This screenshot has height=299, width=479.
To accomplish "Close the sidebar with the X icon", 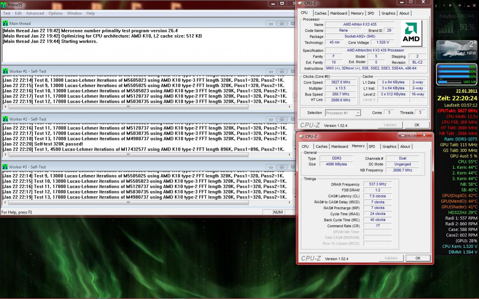I will (x=475, y=6).
